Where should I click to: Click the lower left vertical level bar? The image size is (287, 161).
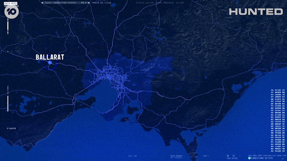point(8,103)
